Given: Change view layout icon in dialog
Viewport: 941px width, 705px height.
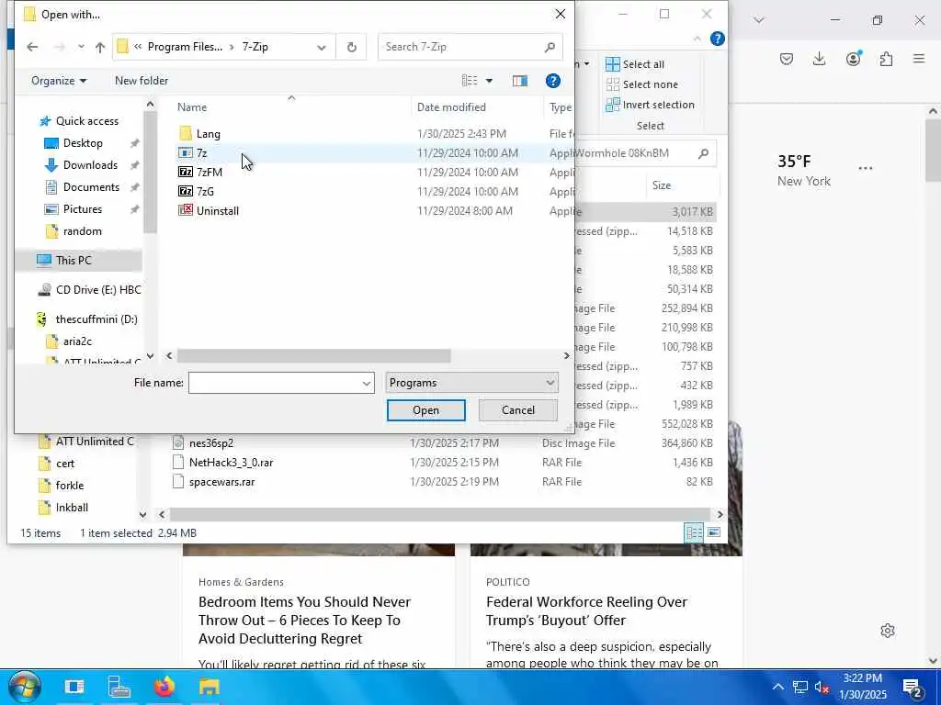Looking at the screenshot, I should 470,81.
